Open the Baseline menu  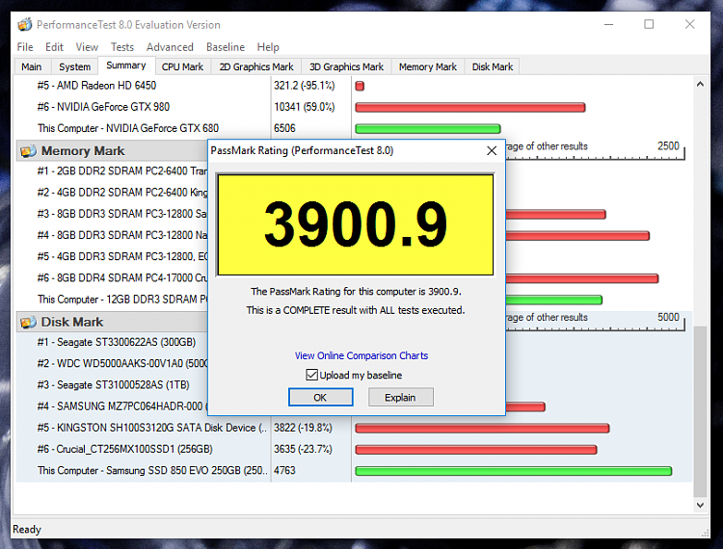226,47
